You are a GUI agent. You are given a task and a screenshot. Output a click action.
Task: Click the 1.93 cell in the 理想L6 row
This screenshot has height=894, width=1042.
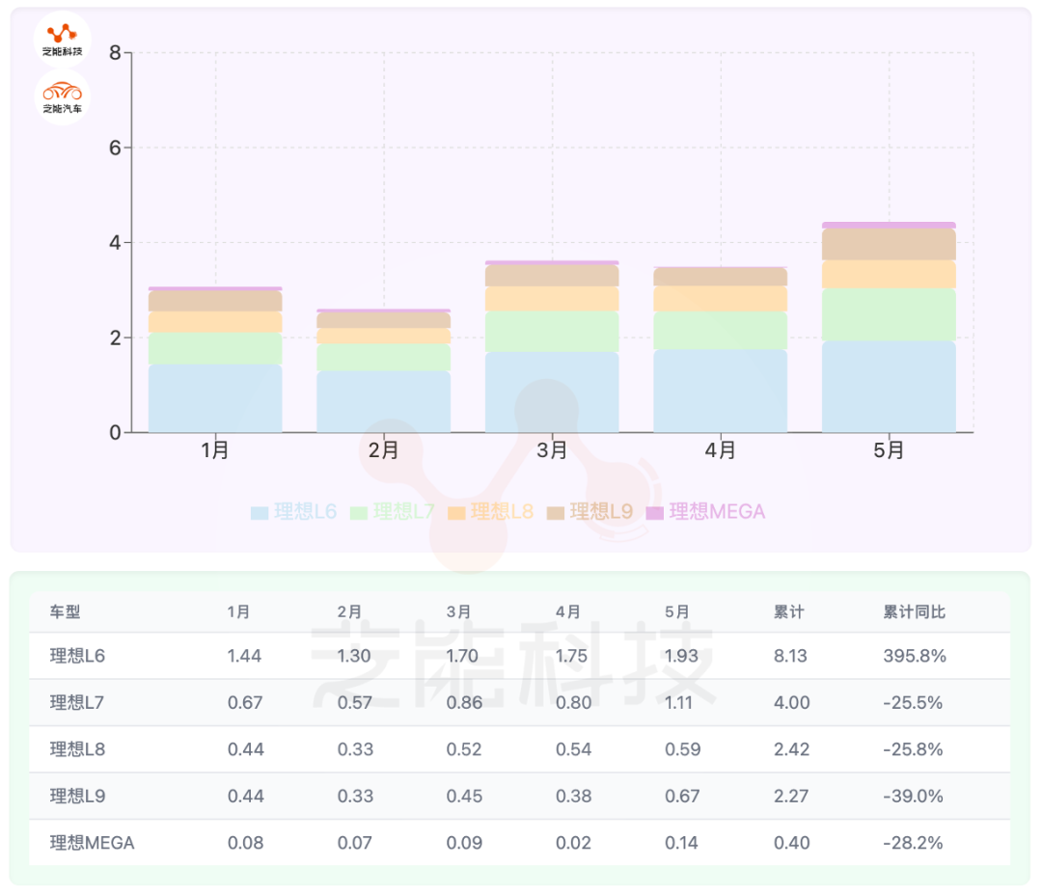[x=682, y=656]
